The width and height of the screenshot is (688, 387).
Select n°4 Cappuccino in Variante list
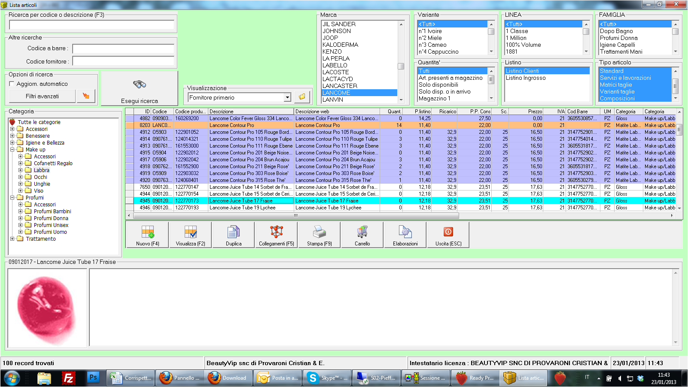453,51
